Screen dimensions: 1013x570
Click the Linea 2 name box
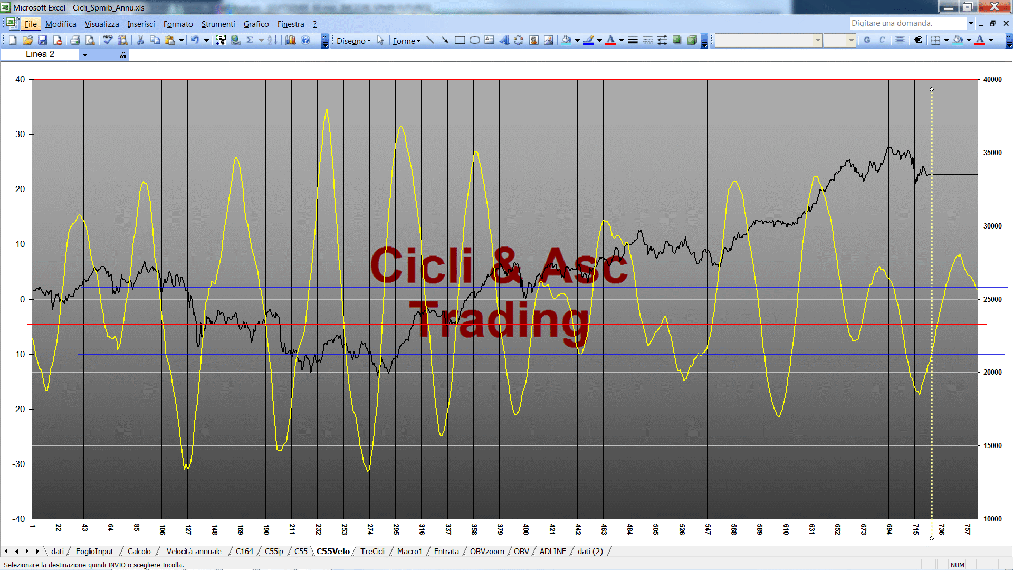click(x=40, y=54)
